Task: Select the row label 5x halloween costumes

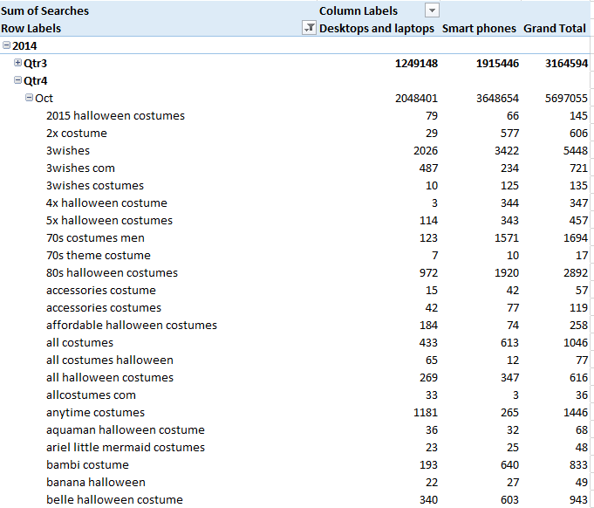Action: tap(110, 220)
